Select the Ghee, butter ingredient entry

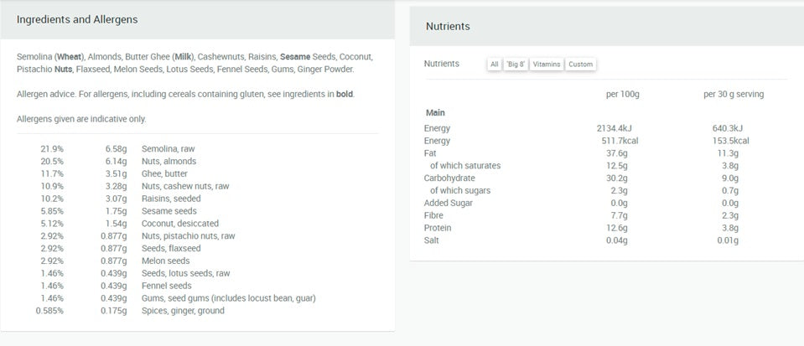pyautogui.click(x=163, y=174)
